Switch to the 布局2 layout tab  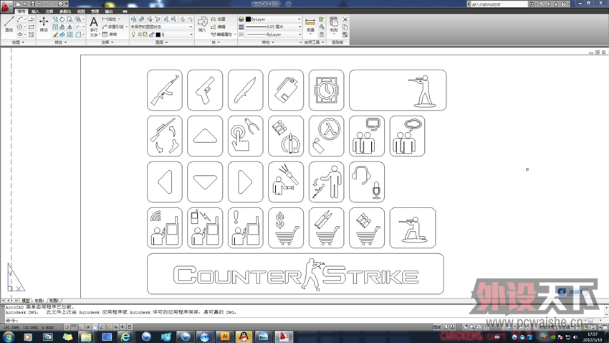click(54, 301)
